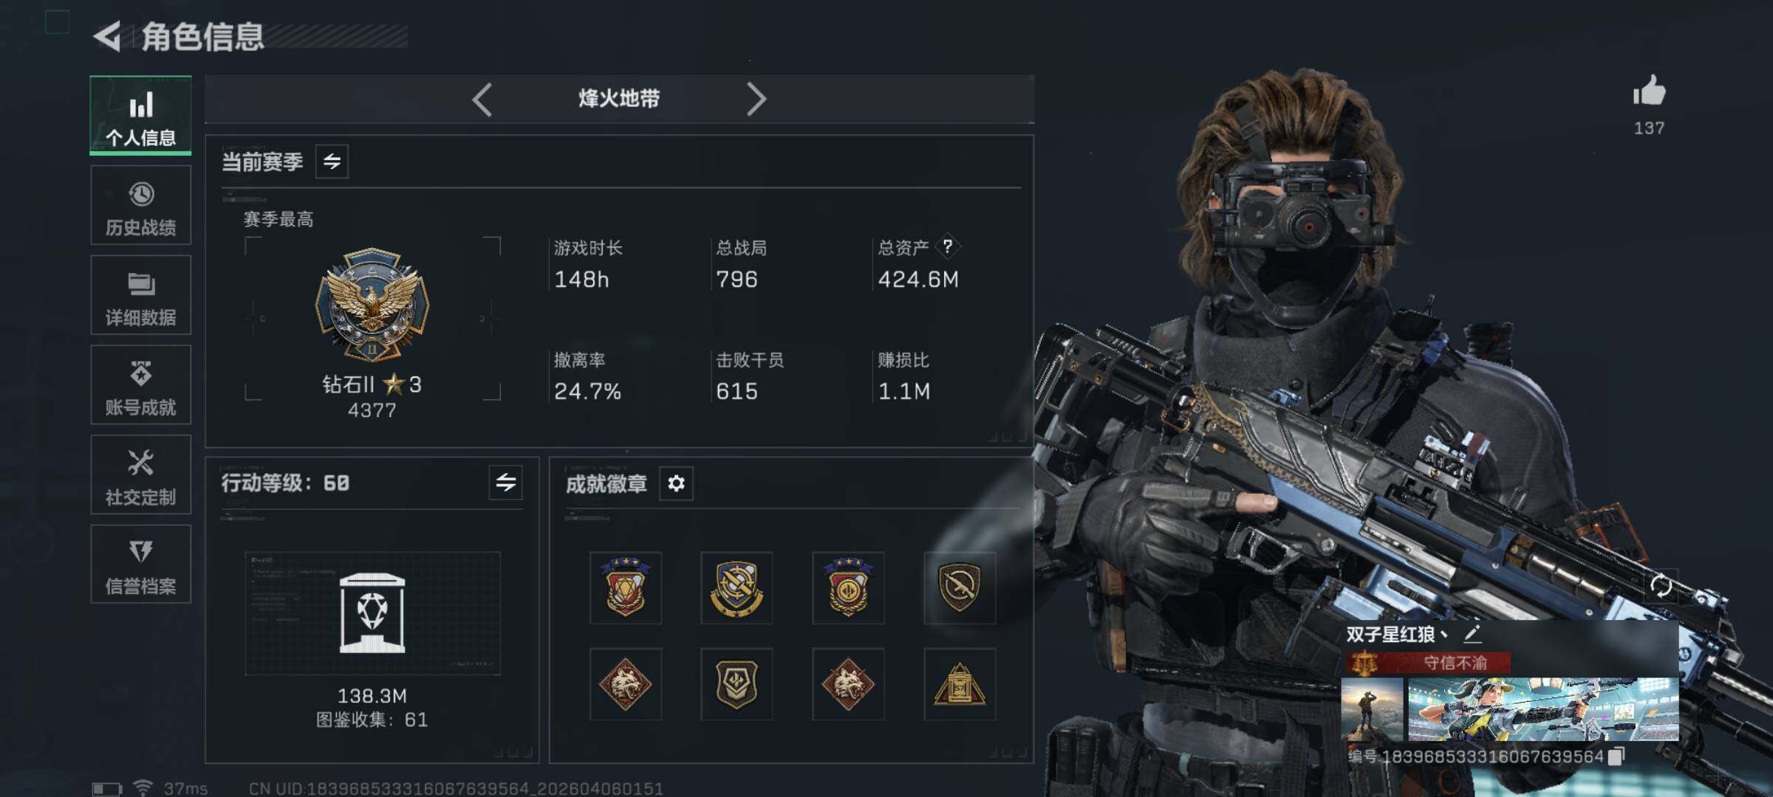
Task: Click the 总资产 question mark help
Action: 947,246
